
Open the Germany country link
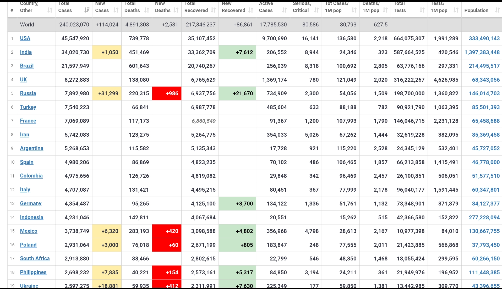coord(31,203)
